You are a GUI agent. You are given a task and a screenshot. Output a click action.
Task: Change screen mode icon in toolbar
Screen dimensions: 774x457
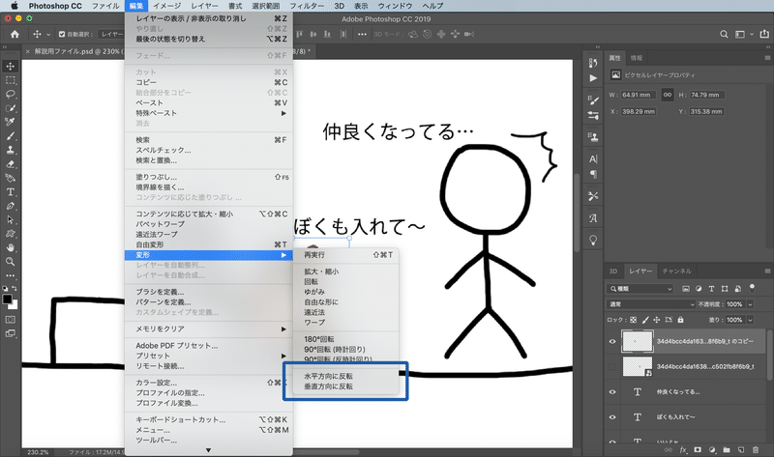point(11,333)
